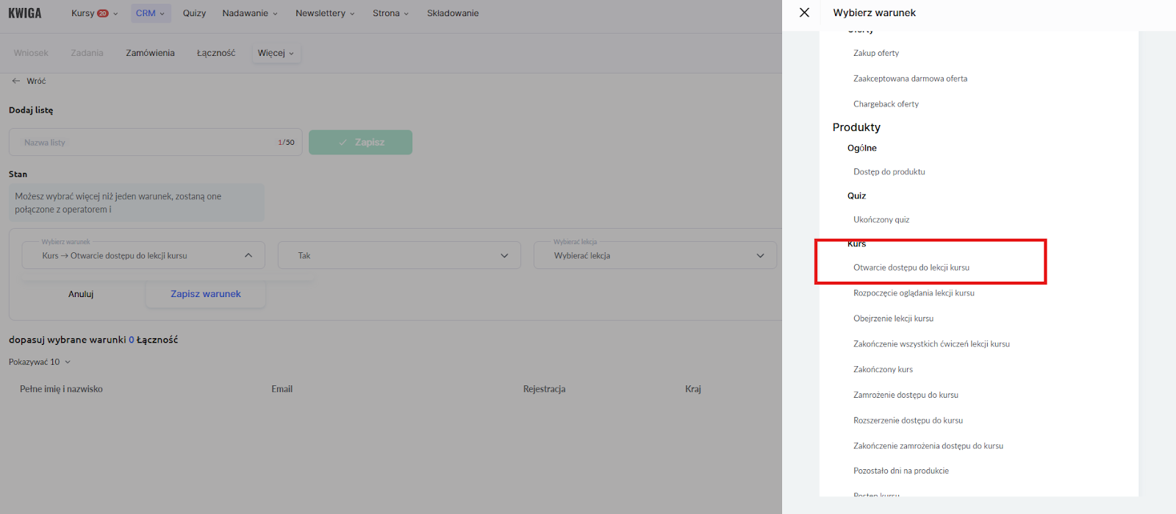Click the Wróć back arrow
The image size is (1176, 514).
(x=16, y=81)
